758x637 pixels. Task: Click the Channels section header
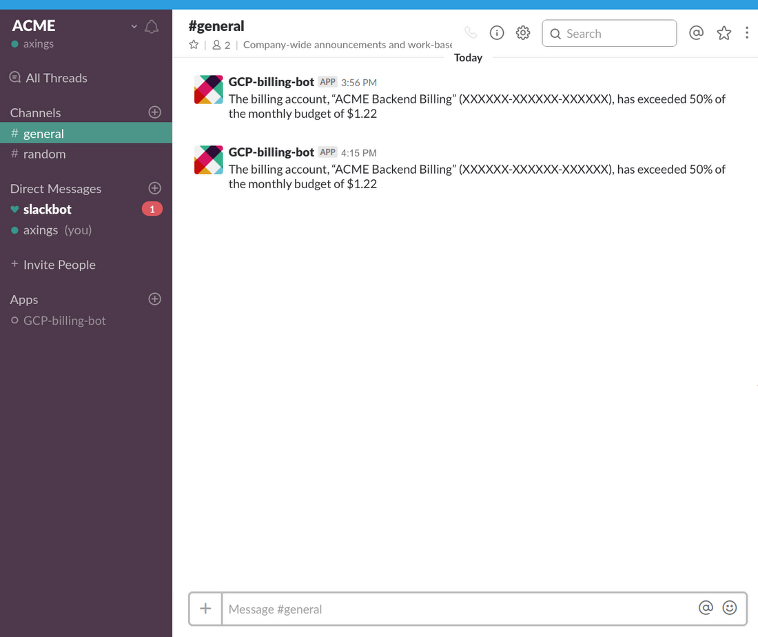35,112
